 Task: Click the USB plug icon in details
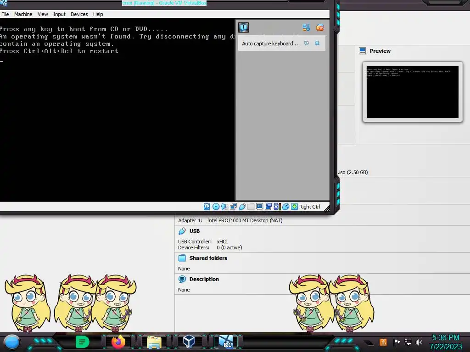point(182,231)
